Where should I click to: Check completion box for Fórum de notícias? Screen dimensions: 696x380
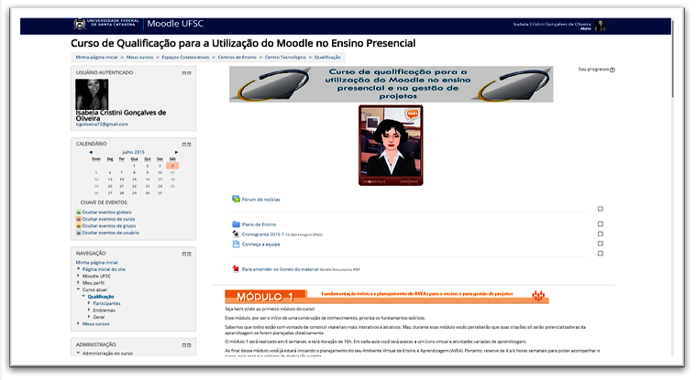(600, 209)
